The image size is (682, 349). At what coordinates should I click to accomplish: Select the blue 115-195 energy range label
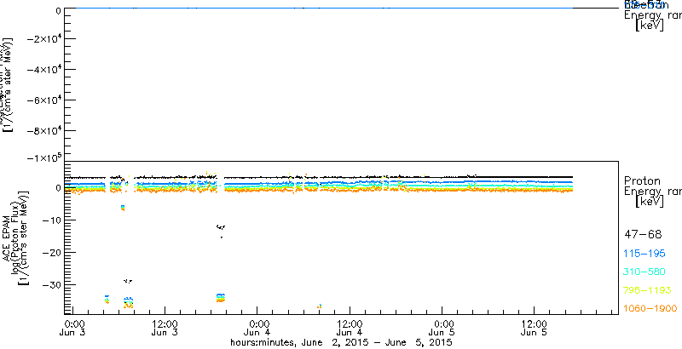click(644, 254)
